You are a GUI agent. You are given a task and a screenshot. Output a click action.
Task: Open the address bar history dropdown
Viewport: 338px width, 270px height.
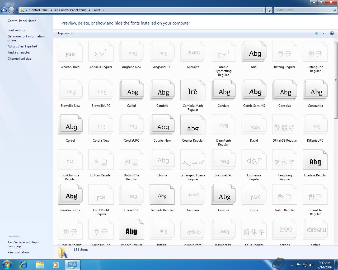[x=263, y=10]
